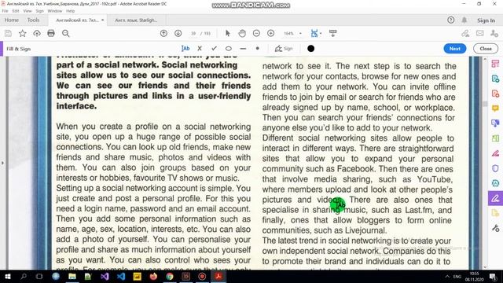Show hidden system tray icons

point(447,276)
